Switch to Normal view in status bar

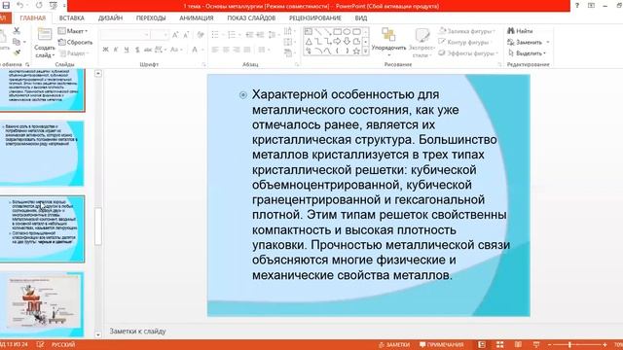click(482, 344)
